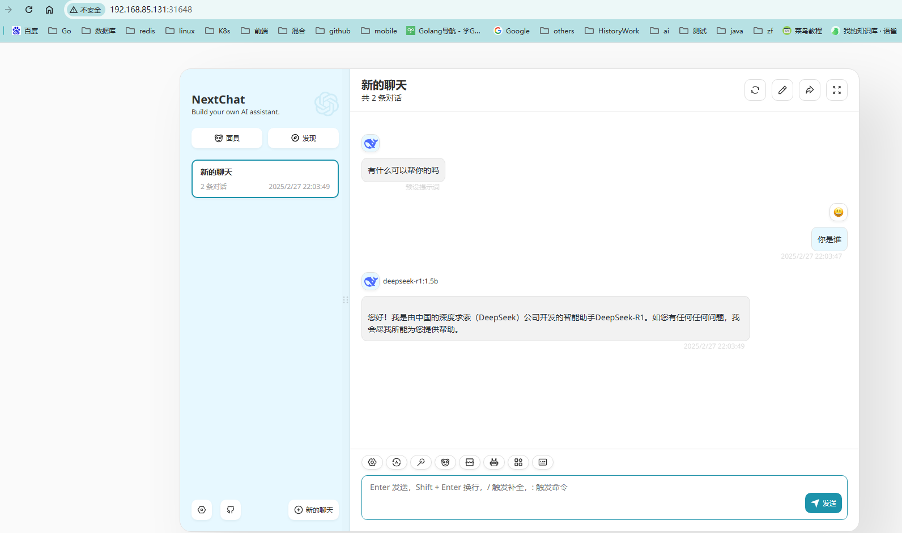The height and width of the screenshot is (533, 902).
Task: Open the Golang导航 bookmark
Action: click(x=443, y=31)
